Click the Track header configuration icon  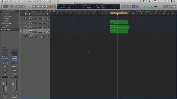click(x=48, y=14)
